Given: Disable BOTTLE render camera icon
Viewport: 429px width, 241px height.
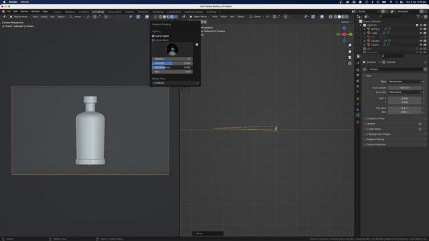Looking at the screenshot, I should click(x=425, y=29).
